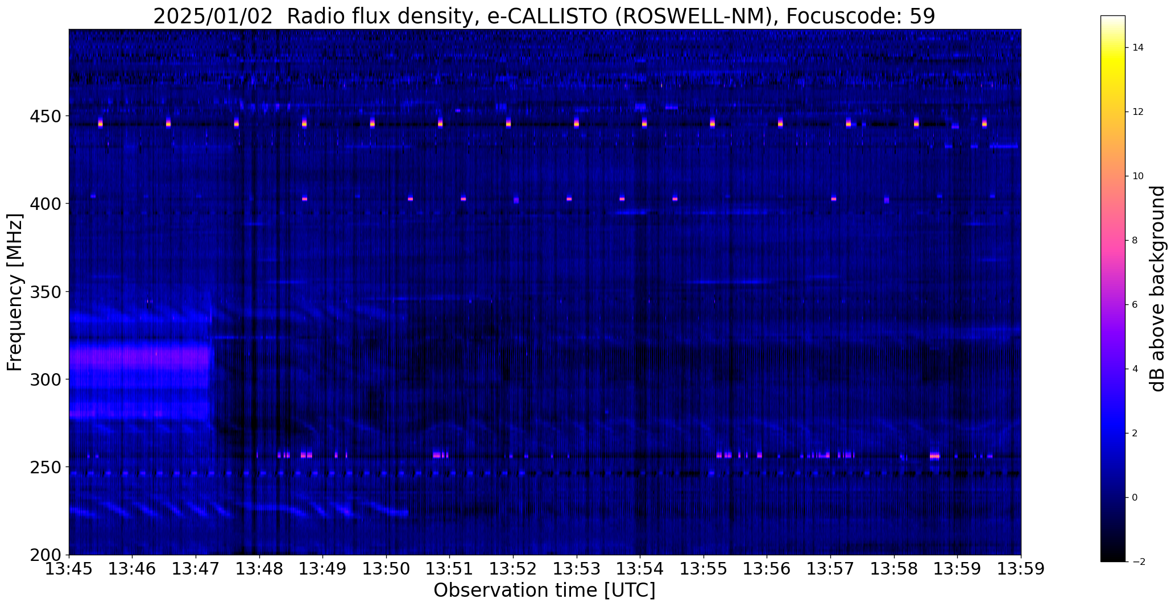Click the 13:47 time tick label
This screenshot has width=1175, height=607.
coord(196,569)
